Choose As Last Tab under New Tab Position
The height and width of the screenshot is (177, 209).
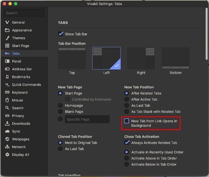pyautogui.click(x=127, y=105)
